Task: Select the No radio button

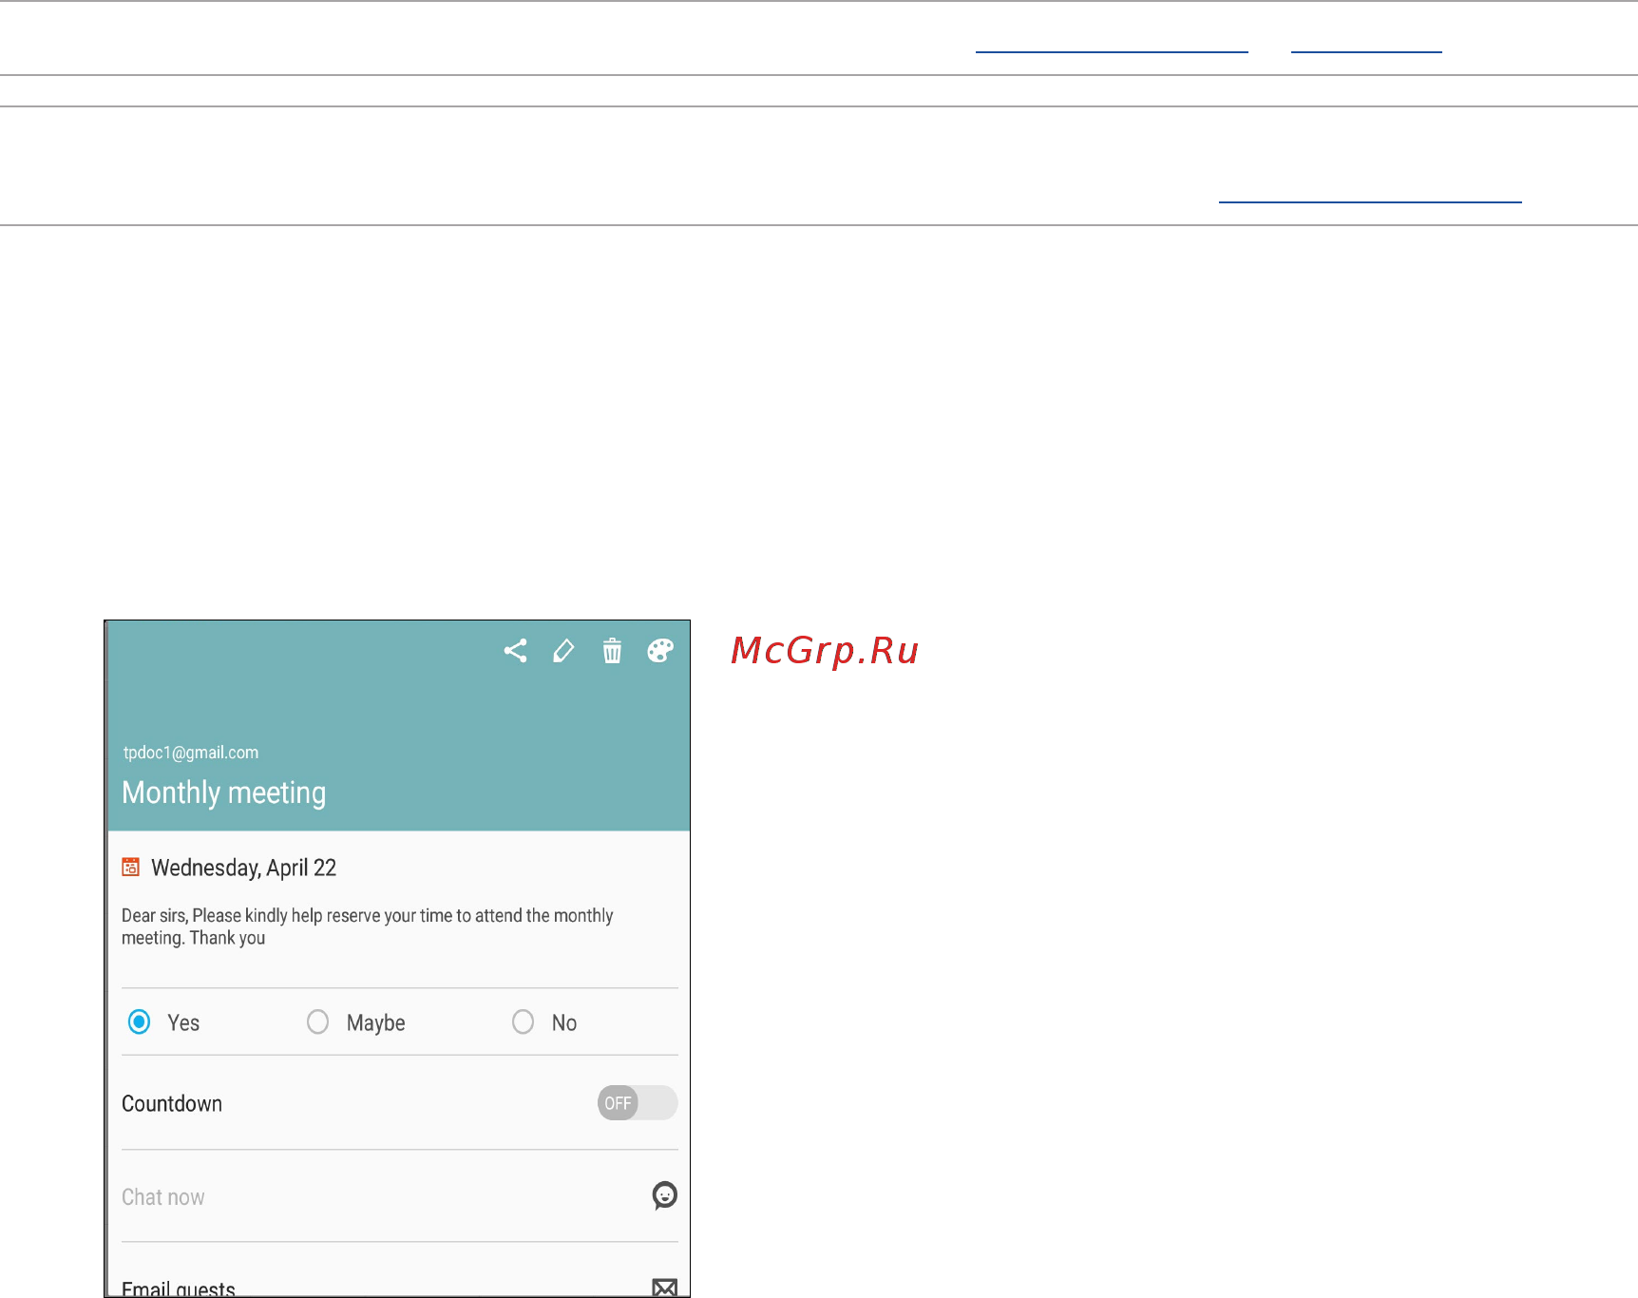Action: [x=523, y=1021]
